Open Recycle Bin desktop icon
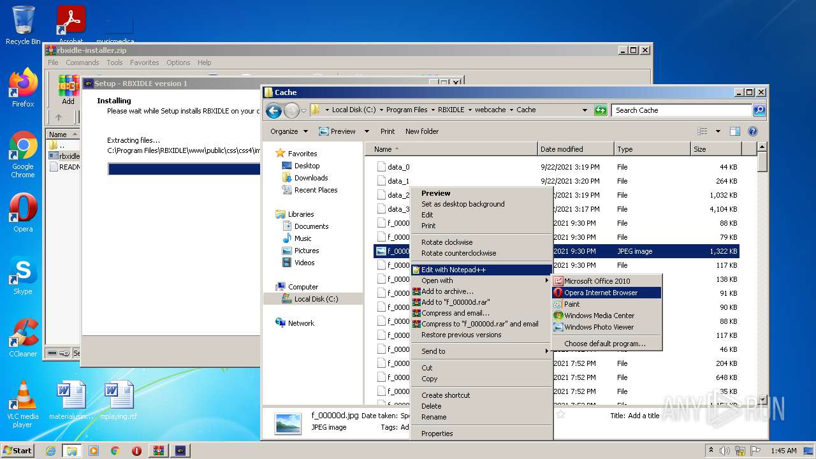The width and height of the screenshot is (816, 459). [23, 25]
